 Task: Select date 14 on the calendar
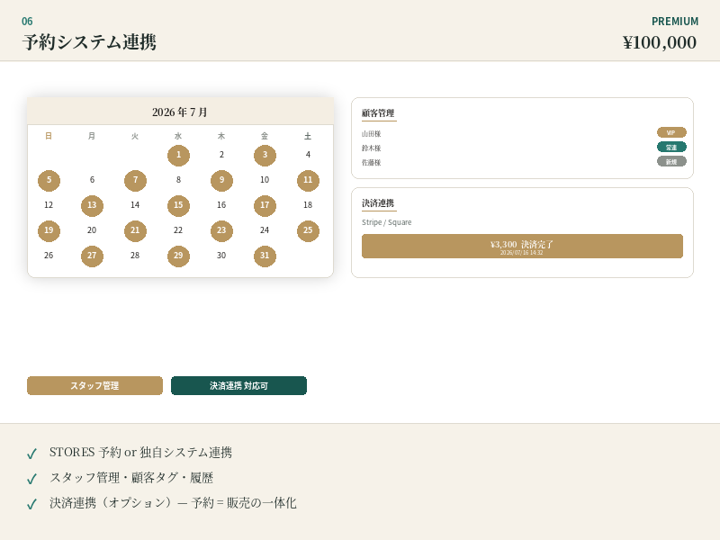click(136, 205)
